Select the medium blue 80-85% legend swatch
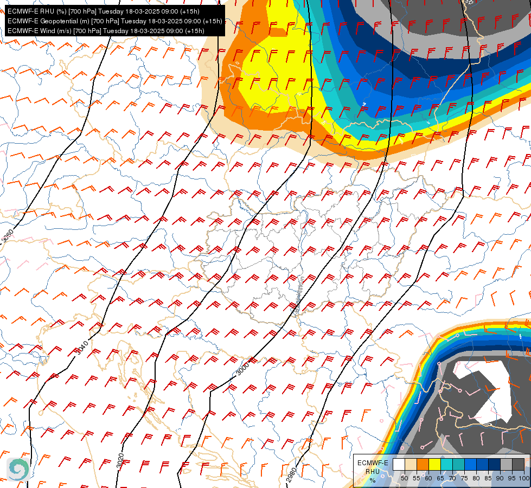This screenshot has width=531, height=488. click(483, 464)
